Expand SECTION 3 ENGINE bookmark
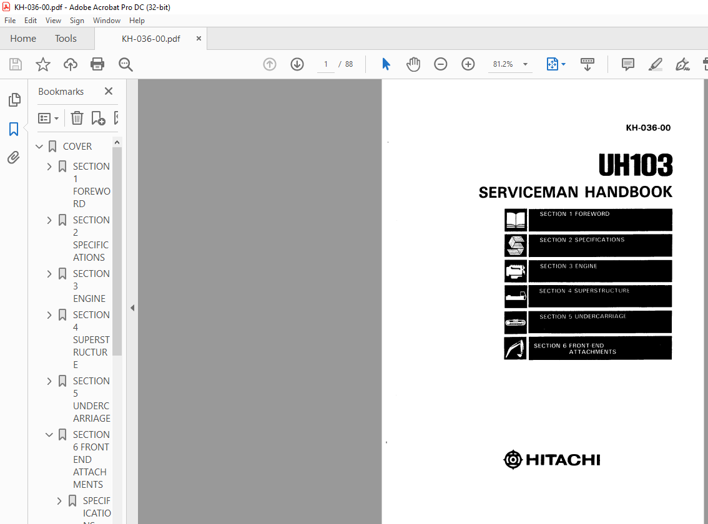Image resolution: width=708 pixels, height=524 pixels. [49, 274]
